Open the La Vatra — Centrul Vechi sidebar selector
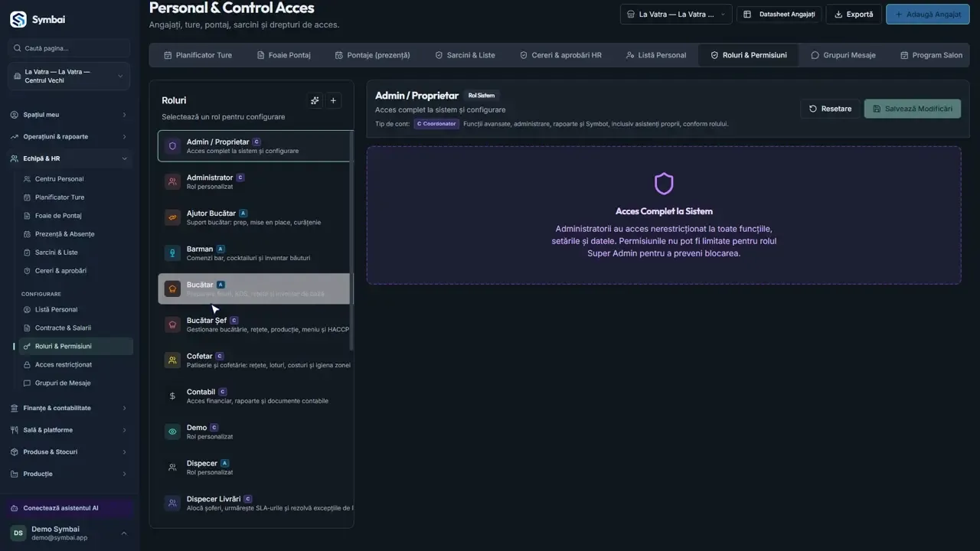The width and height of the screenshot is (980, 551). coord(70,77)
